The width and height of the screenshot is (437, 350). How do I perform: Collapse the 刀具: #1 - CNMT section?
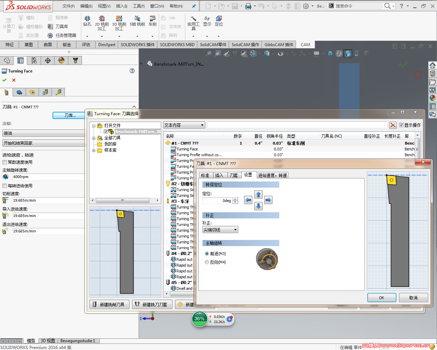[x=134, y=107]
